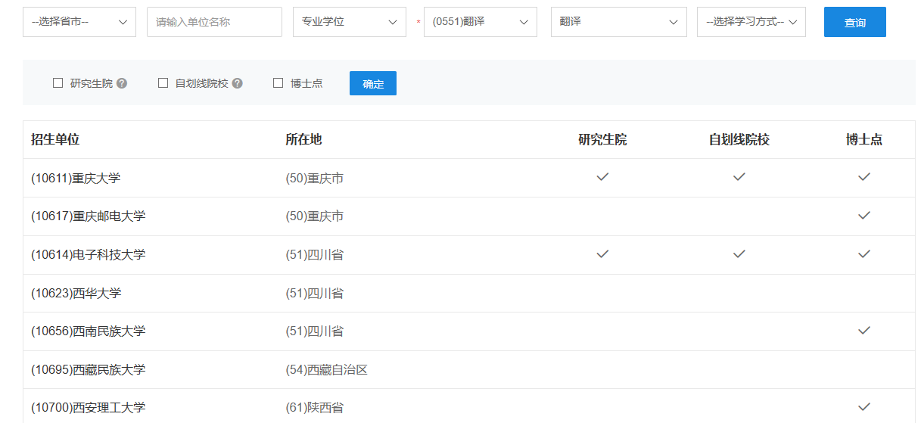This screenshot has width=921, height=423.
Task: Click the 请输入单位名称 input field
Action: [x=214, y=22]
